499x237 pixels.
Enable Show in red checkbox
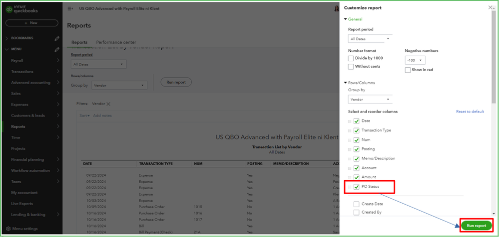pyautogui.click(x=408, y=70)
